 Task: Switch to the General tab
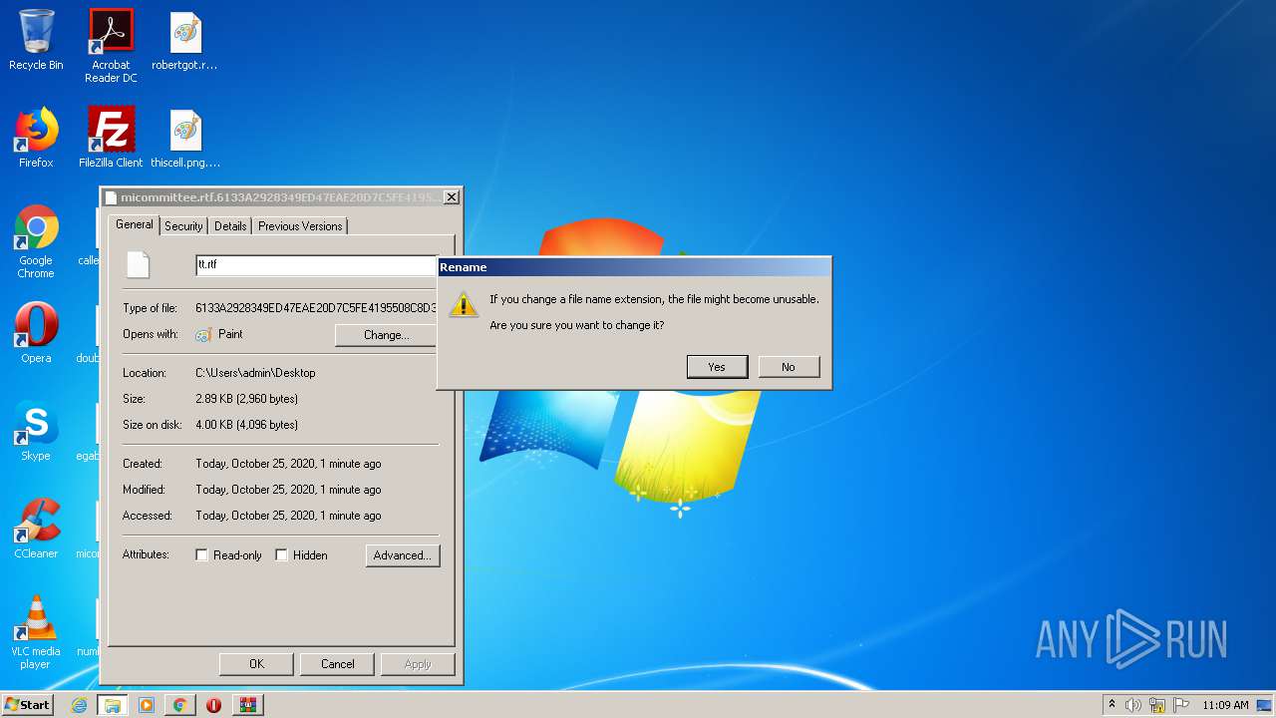tap(134, 224)
